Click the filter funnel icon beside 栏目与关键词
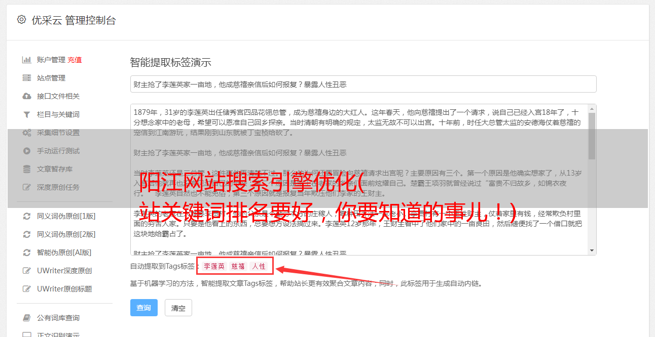 (x=27, y=114)
